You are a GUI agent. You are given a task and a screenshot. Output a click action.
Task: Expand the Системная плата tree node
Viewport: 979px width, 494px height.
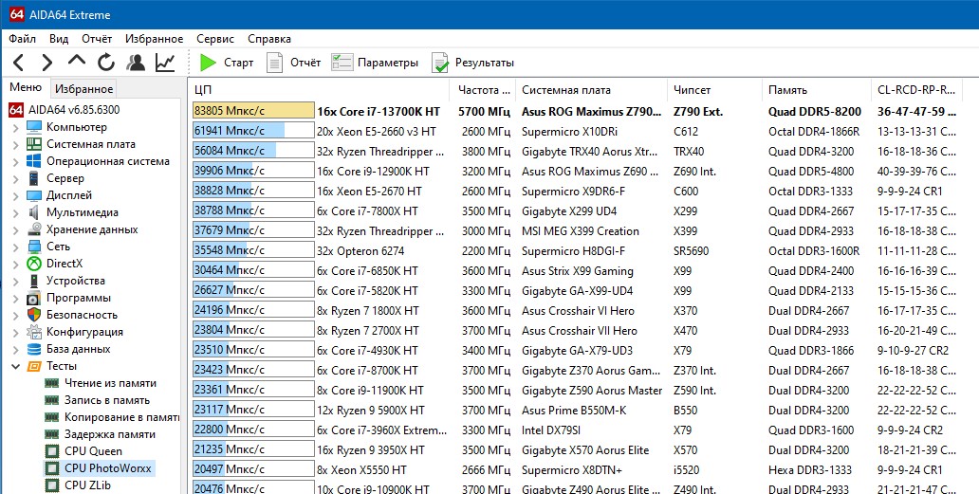click(15, 144)
